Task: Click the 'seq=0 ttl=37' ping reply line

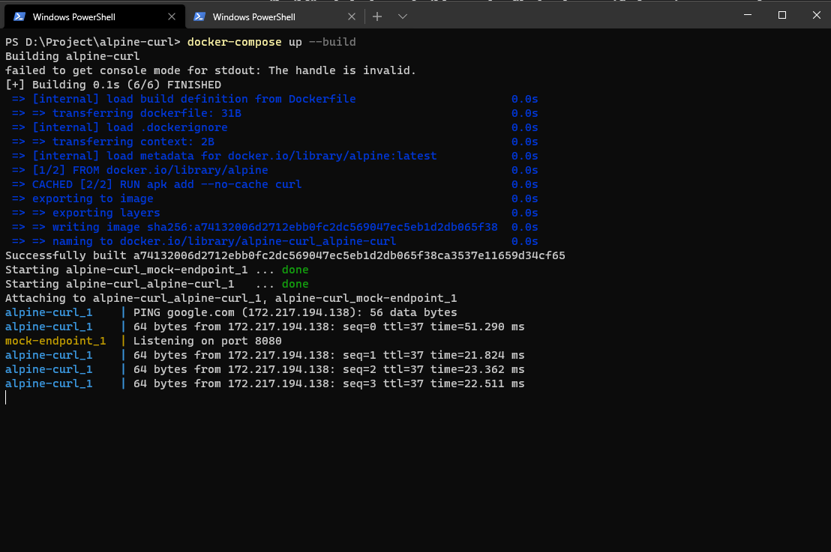Action: [x=265, y=327]
